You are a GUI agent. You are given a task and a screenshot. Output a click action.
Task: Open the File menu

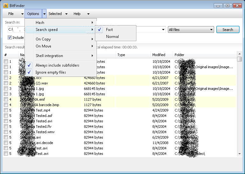pos(11,14)
